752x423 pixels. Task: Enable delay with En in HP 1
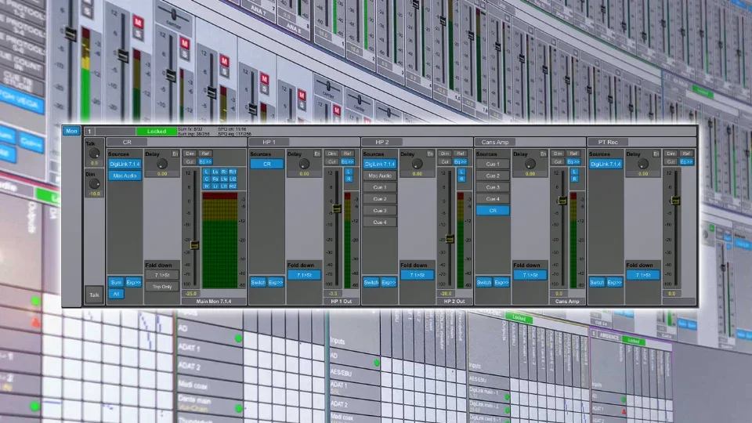[x=317, y=154]
